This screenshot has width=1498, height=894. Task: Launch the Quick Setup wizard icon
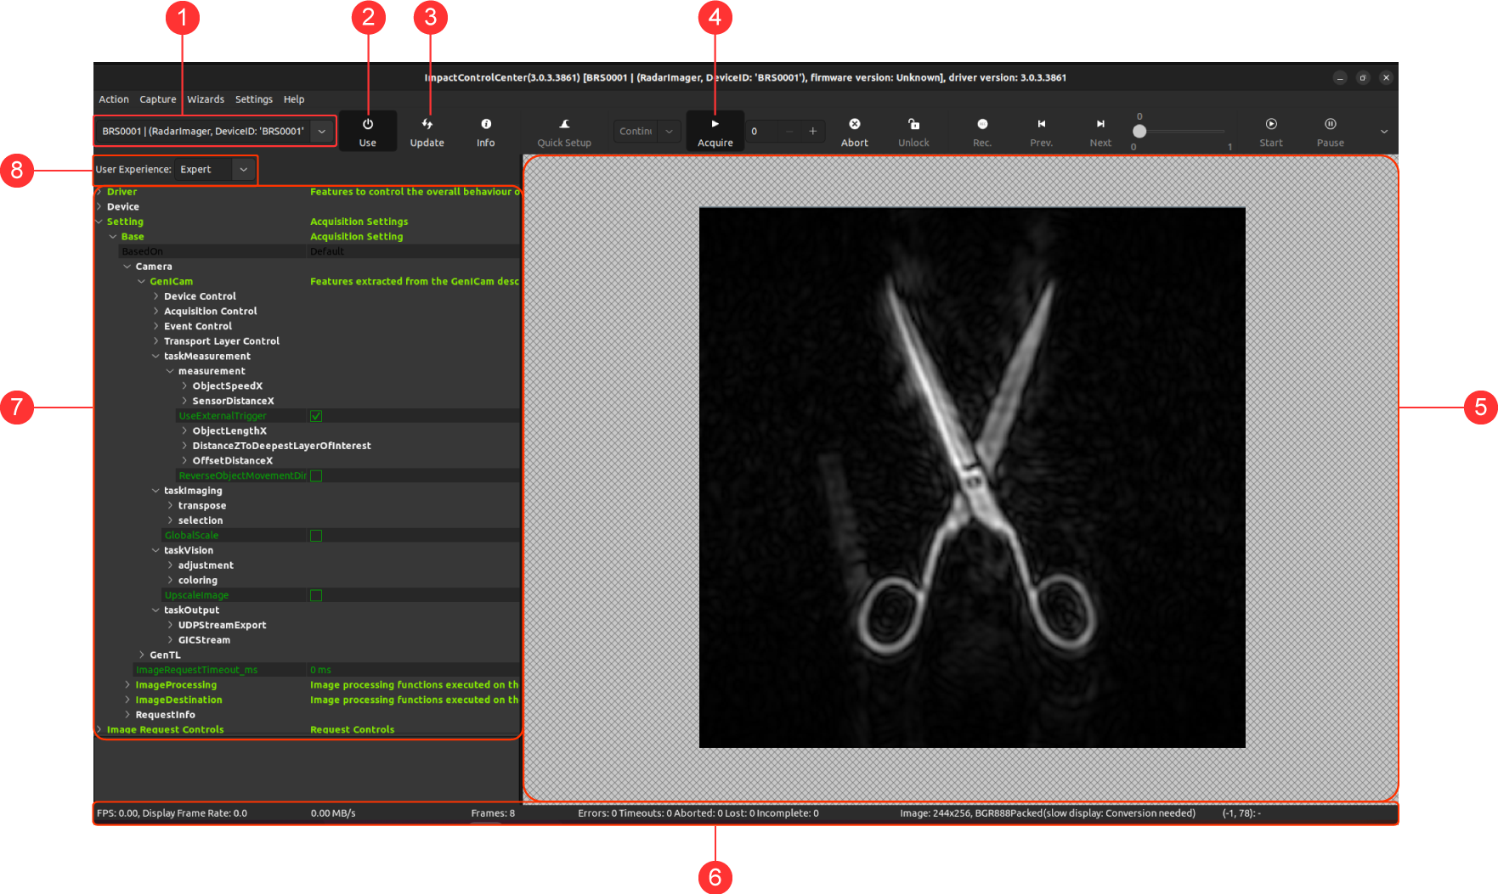pyautogui.click(x=564, y=125)
